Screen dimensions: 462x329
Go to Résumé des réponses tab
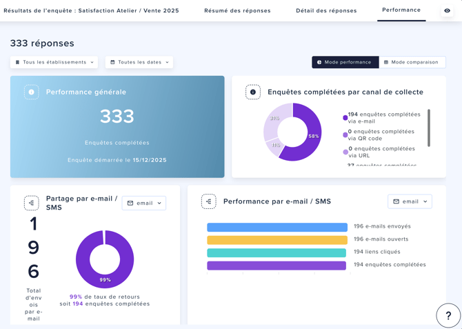coord(237,11)
